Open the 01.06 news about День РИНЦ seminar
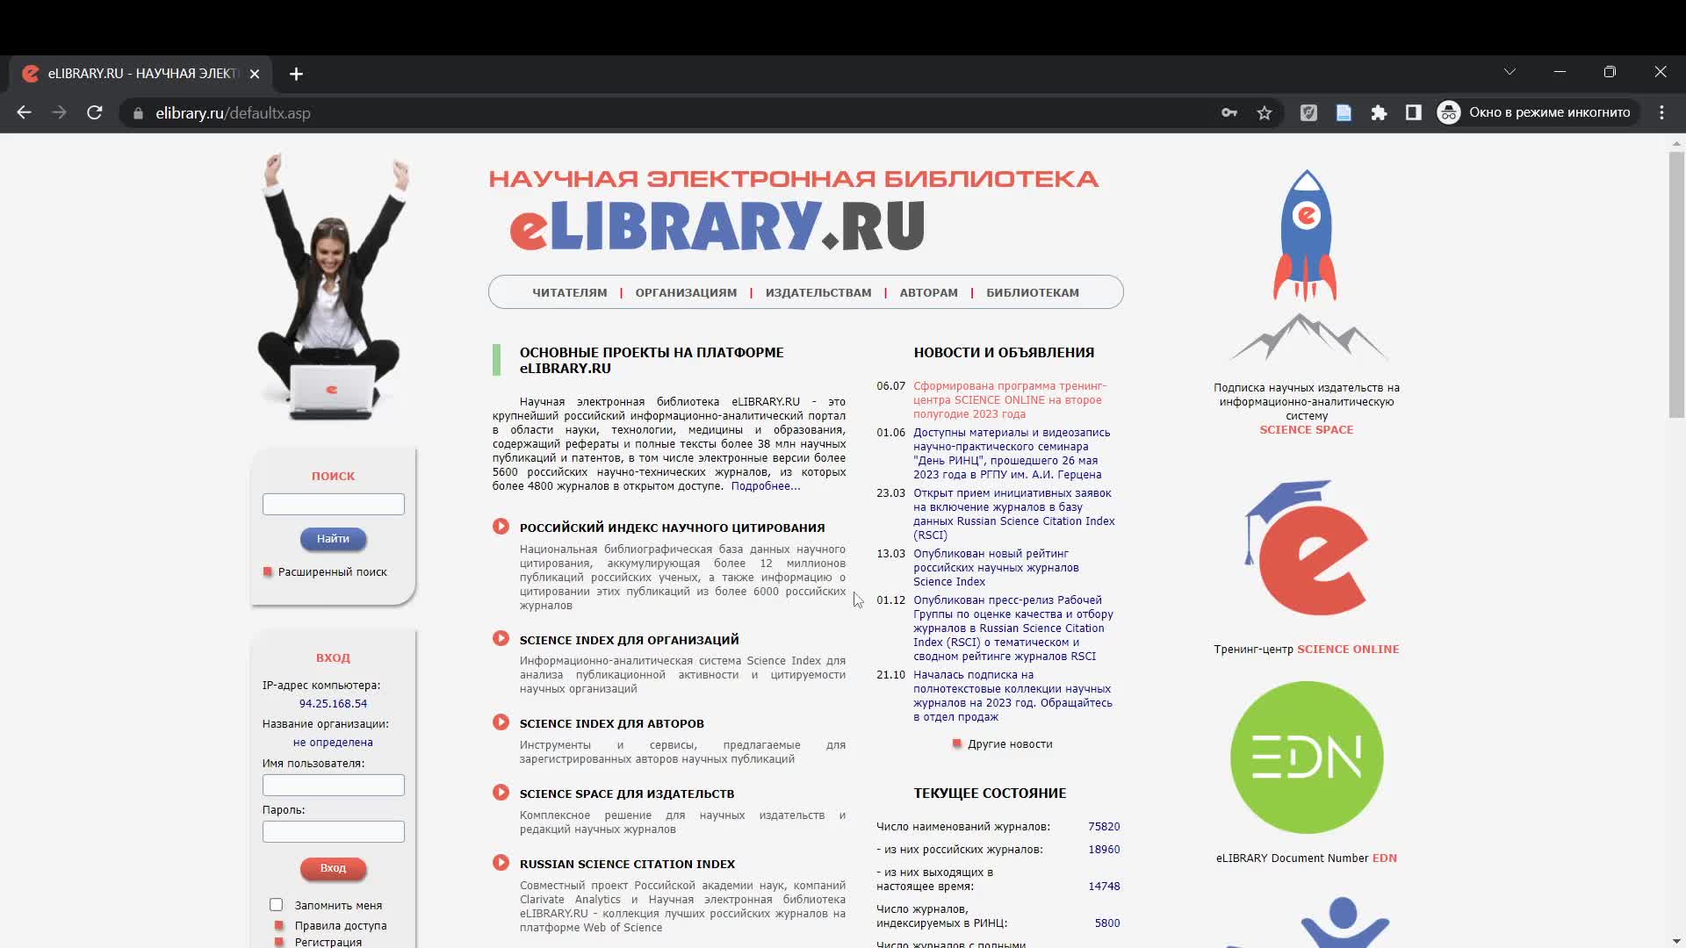This screenshot has height=948, width=1686. coord(1011,454)
